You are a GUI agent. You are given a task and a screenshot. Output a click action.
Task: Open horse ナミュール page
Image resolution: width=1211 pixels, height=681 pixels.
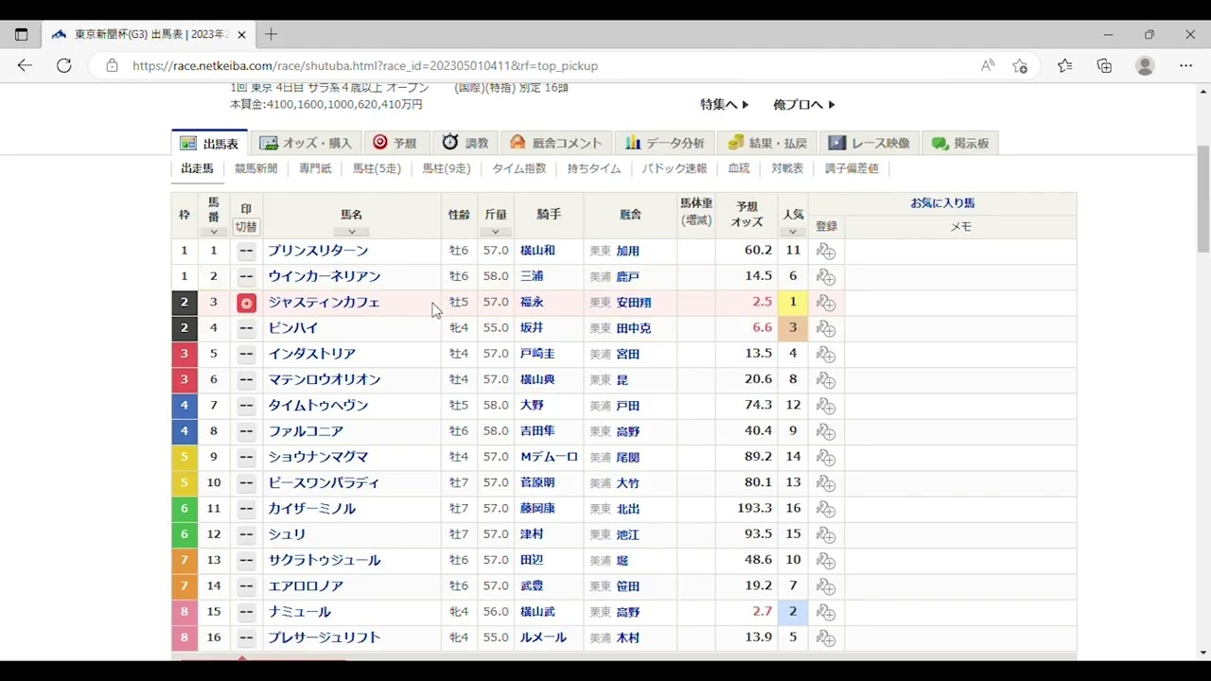coord(299,612)
